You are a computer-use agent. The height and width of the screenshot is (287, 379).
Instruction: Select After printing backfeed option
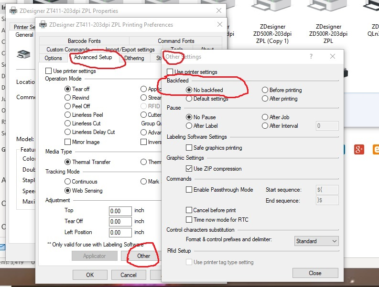pos(265,99)
